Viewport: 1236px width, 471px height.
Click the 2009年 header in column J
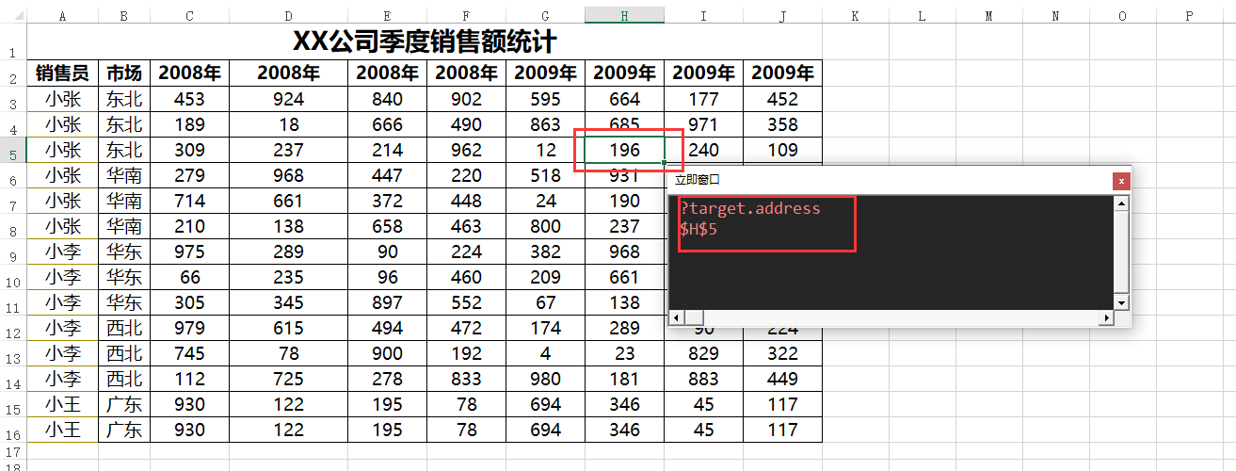click(x=782, y=73)
